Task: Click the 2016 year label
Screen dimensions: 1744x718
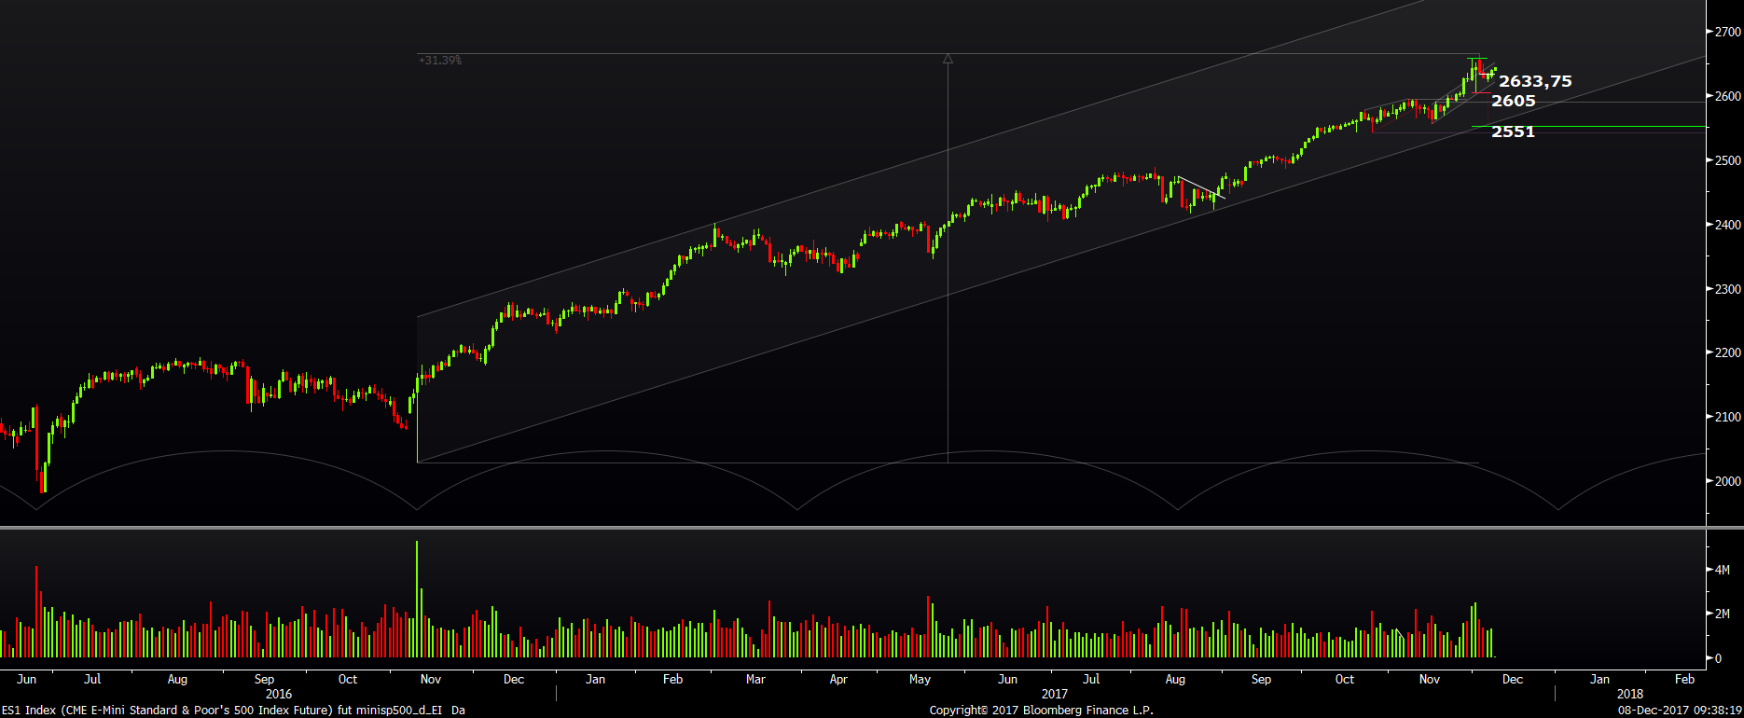Action: (x=279, y=694)
